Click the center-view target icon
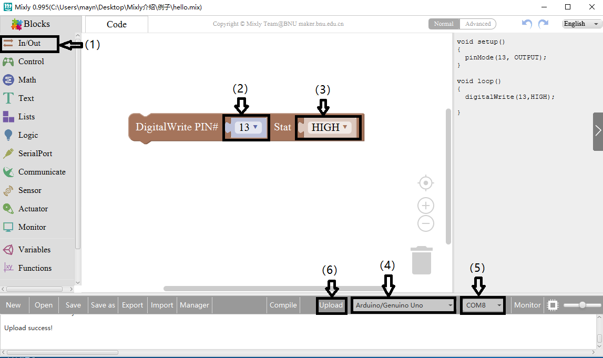Viewport: 603px width, 358px height. pos(425,183)
